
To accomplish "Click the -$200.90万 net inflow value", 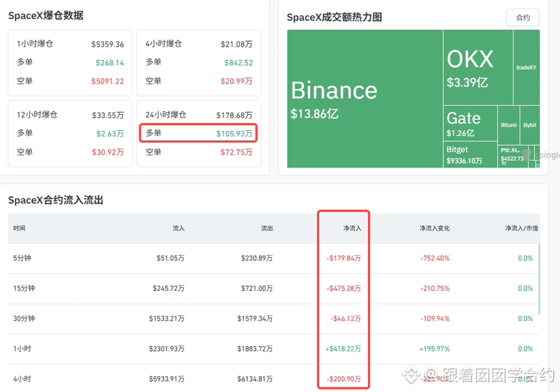I will point(344,379).
